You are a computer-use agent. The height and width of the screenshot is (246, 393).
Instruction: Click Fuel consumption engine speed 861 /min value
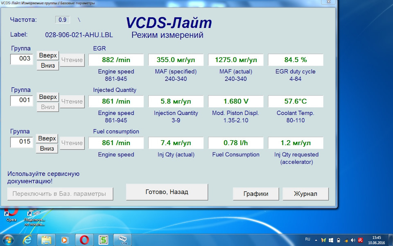point(116,143)
